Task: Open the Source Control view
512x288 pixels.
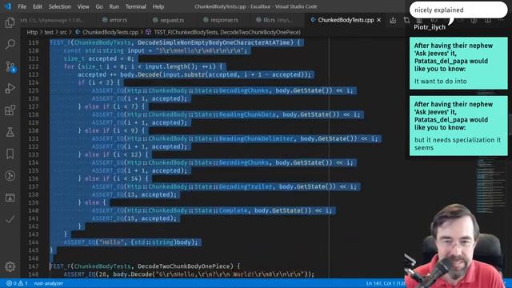Action: pos(10,66)
